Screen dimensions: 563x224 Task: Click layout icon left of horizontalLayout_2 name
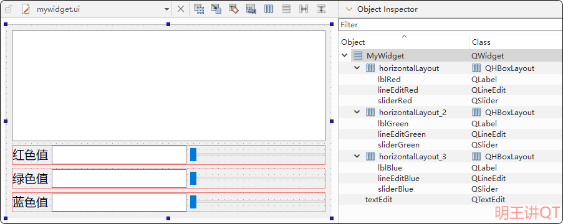370,113
